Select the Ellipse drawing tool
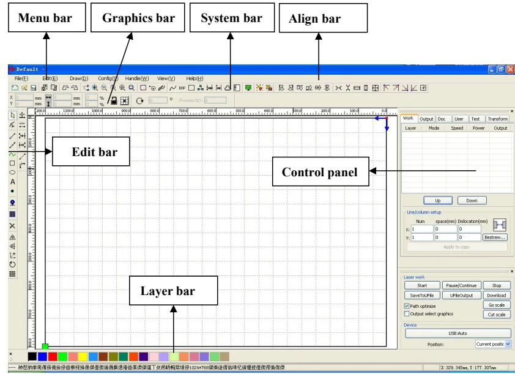This screenshot has height=374, width=515. (x=12, y=172)
